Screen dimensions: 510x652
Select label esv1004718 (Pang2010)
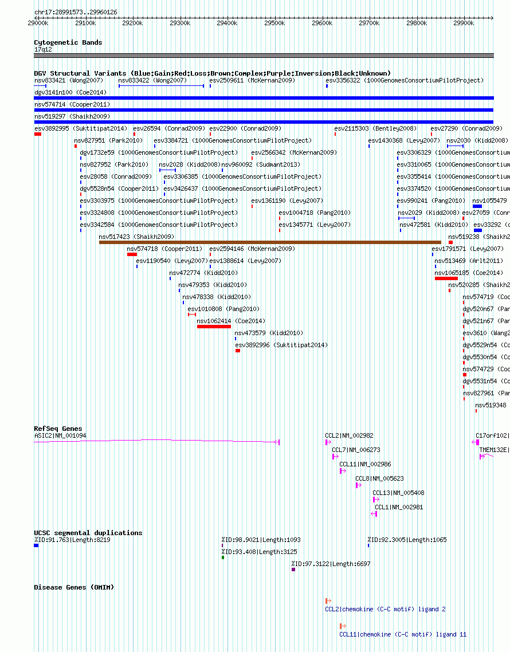[x=315, y=213]
